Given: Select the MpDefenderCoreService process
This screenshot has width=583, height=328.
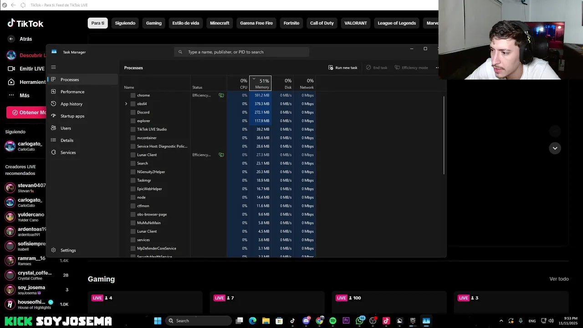Looking at the screenshot, I should pos(220,248).
